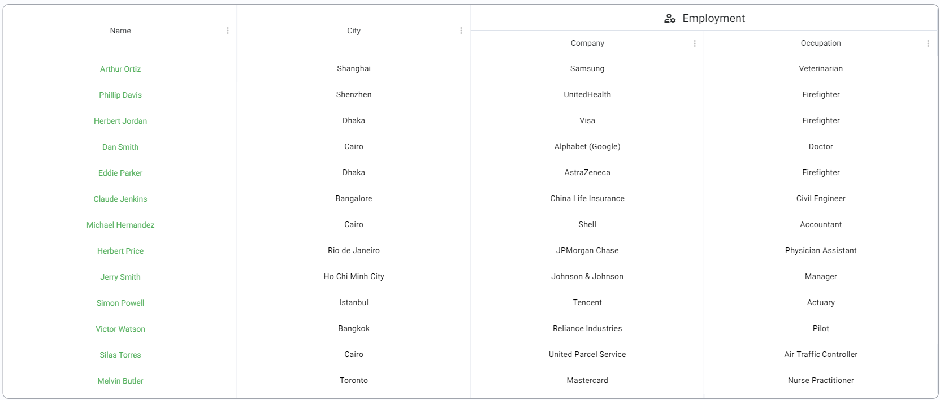Open the City column options icon
Image resolution: width=940 pixels, height=400 pixels.
461,31
